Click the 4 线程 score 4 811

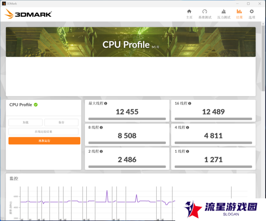[x=213, y=136]
